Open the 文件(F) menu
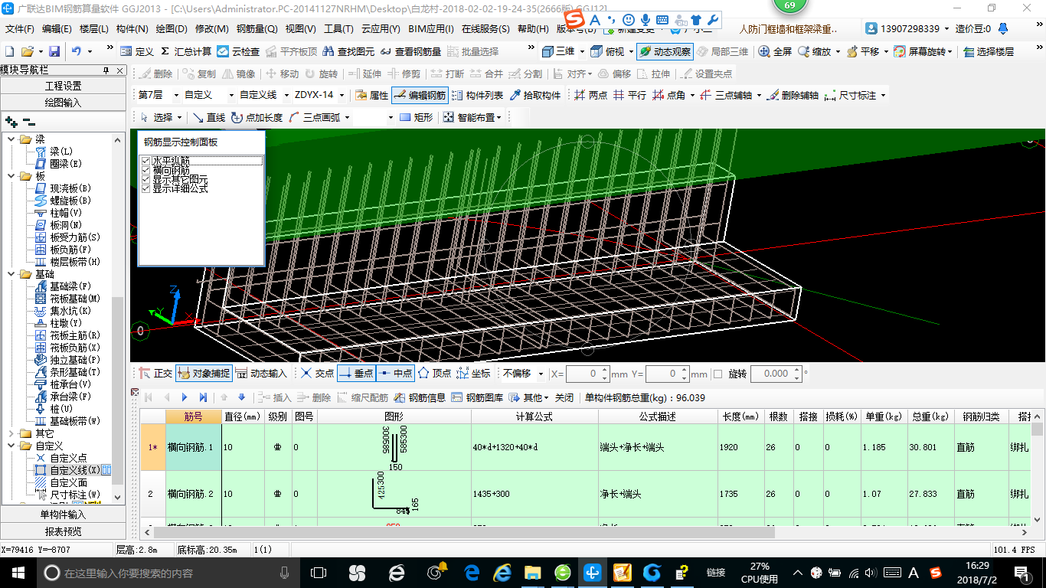This screenshot has width=1046, height=588. pyautogui.click(x=20, y=29)
